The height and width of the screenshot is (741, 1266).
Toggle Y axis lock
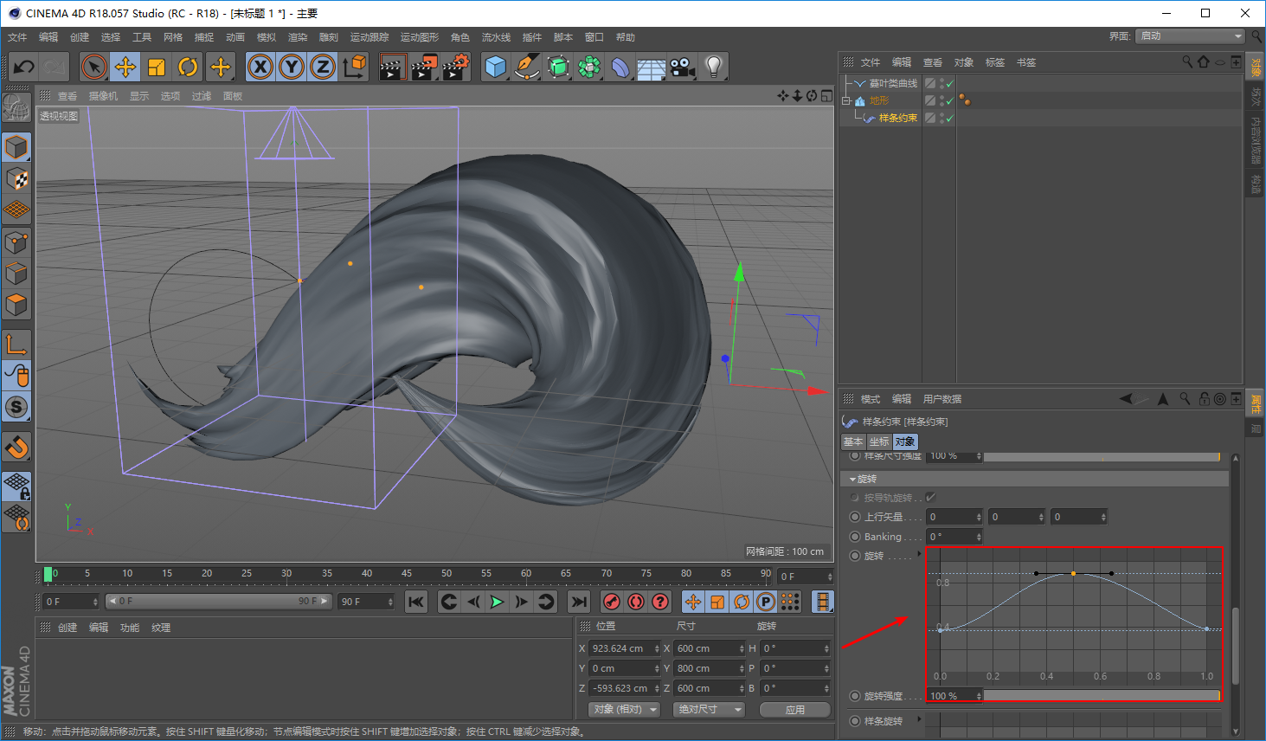tap(292, 67)
